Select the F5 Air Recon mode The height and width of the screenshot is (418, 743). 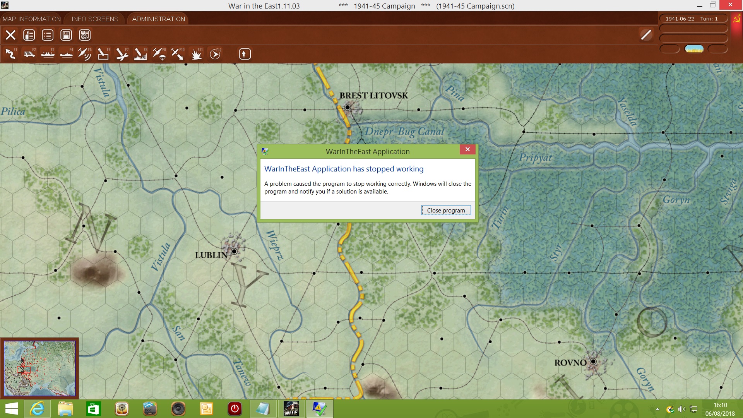point(84,54)
